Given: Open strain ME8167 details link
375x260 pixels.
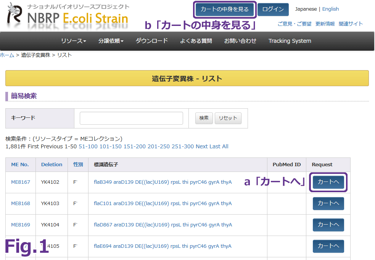Looking at the screenshot, I should [21, 182].
